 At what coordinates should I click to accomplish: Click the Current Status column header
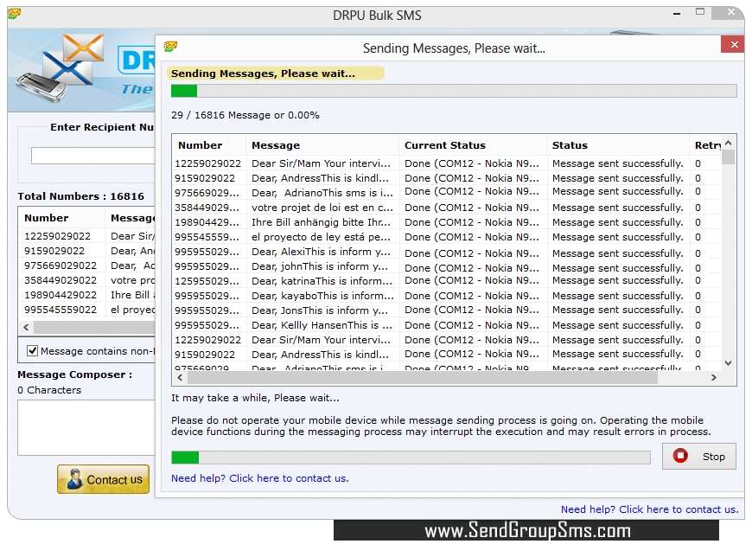pos(473,145)
